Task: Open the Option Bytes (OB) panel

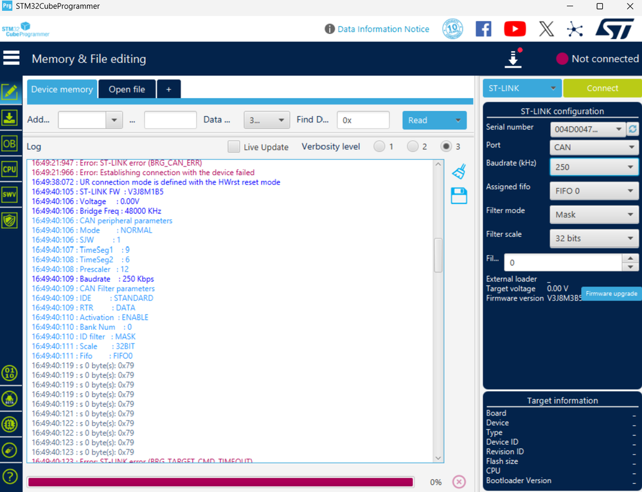Action: [x=10, y=144]
